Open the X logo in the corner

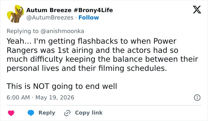click(x=197, y=10)
